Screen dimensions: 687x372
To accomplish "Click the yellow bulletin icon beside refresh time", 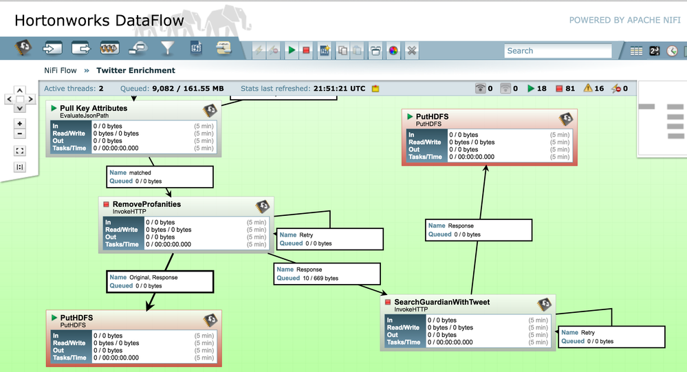I will point(375,89).
